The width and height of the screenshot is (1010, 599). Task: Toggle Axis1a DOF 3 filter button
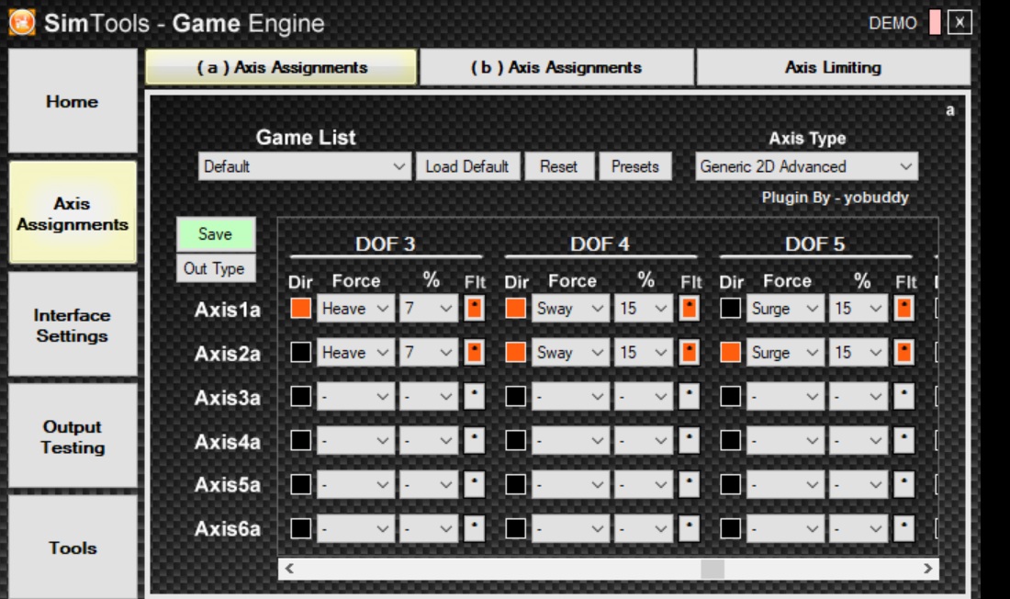click(x=475, y=308)
